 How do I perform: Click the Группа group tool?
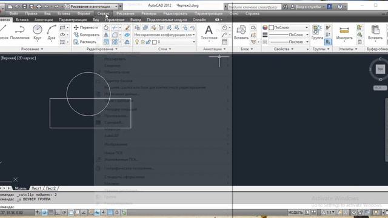[317, 32]
